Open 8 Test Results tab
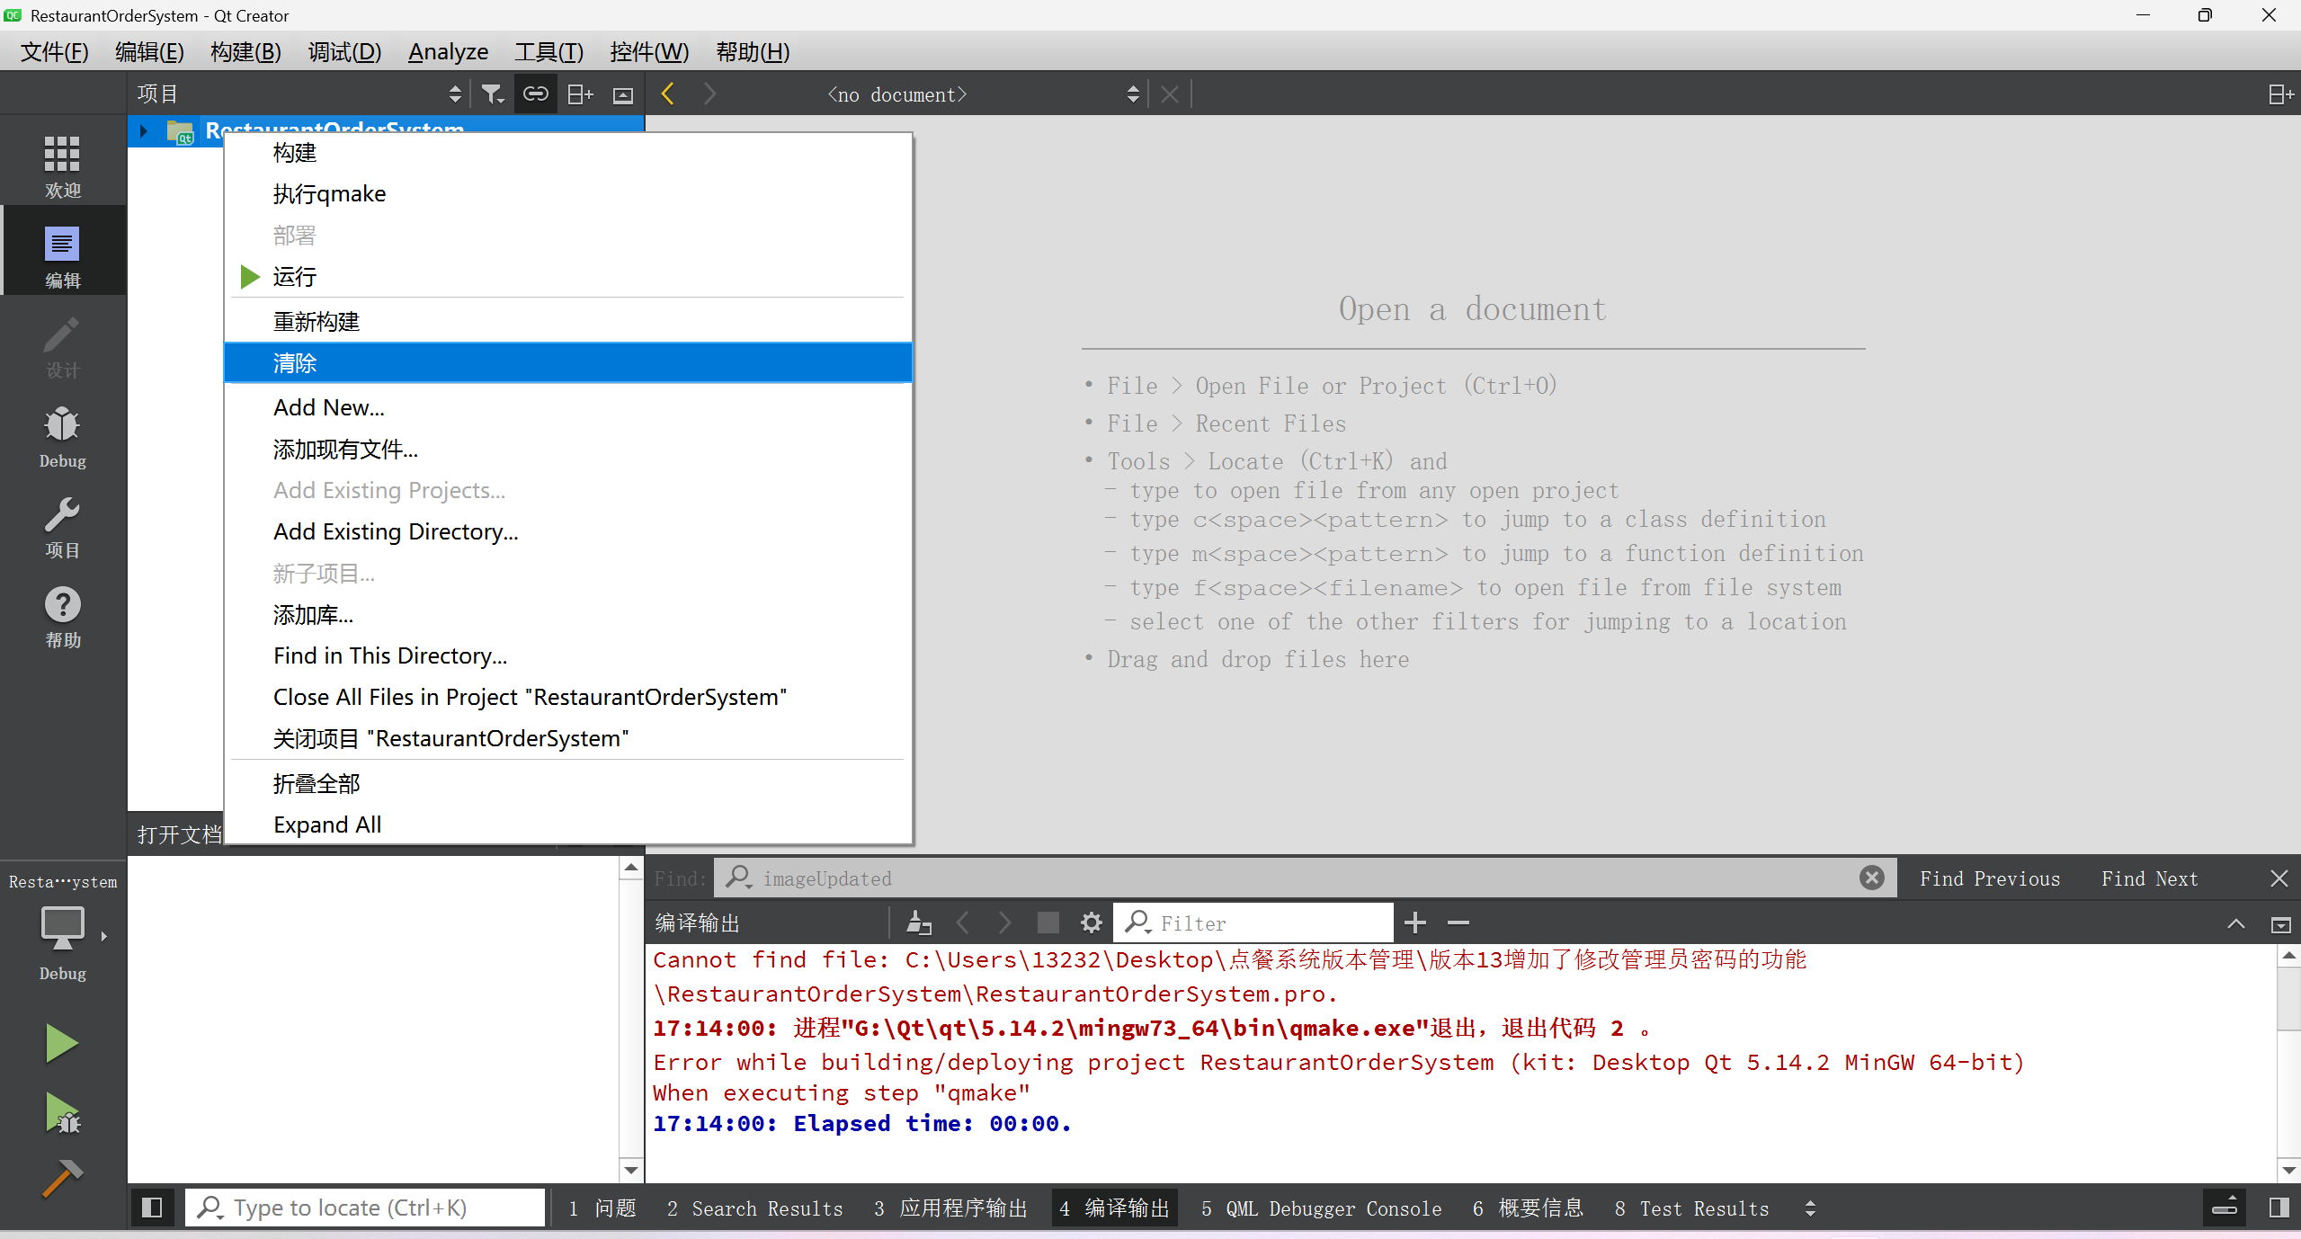 pos(1691,1208)
